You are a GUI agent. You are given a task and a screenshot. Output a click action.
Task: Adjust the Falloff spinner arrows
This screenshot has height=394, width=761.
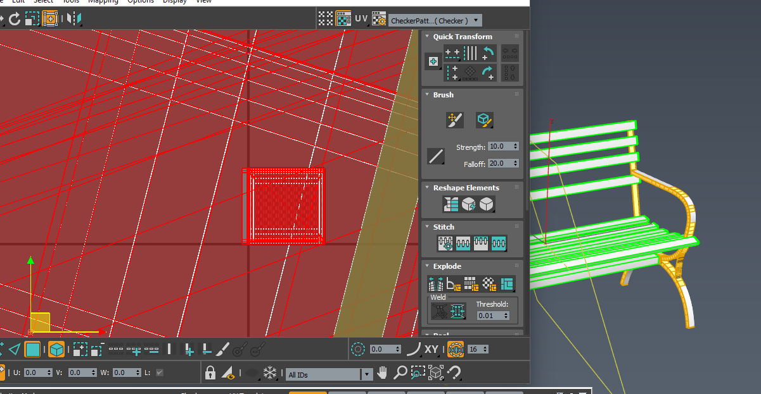point(516,163)
